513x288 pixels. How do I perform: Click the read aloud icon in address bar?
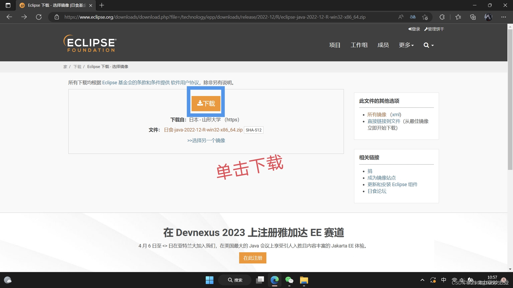[x=401, y=17]
